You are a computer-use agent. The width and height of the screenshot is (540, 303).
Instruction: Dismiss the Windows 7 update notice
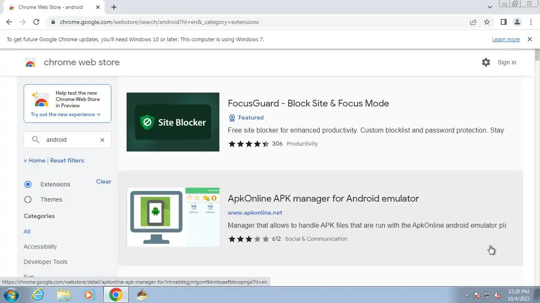click(530, 39)
